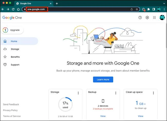This screenshot has width=167, height=121.
Task: Close the Google One tab
Action: (x=51, y=4)
